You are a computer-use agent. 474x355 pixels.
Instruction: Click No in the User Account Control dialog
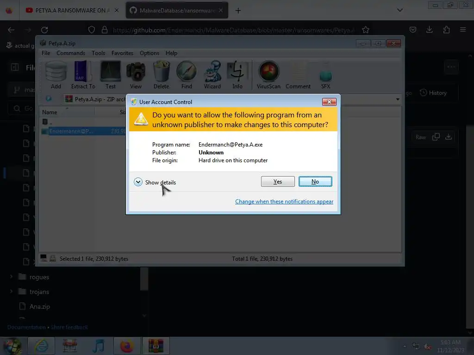[315, 181]
